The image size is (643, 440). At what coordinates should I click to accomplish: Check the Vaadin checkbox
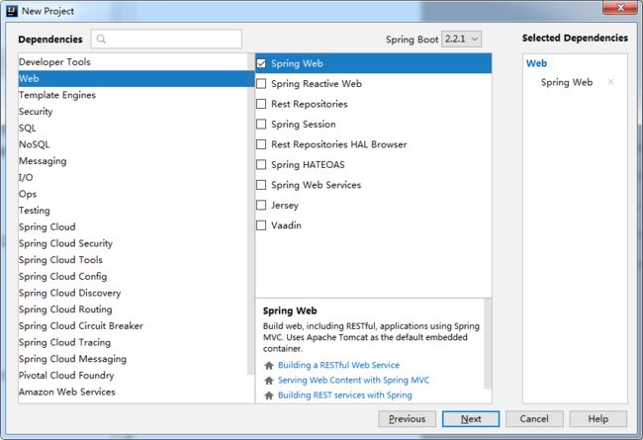click(x=261, y=225)
